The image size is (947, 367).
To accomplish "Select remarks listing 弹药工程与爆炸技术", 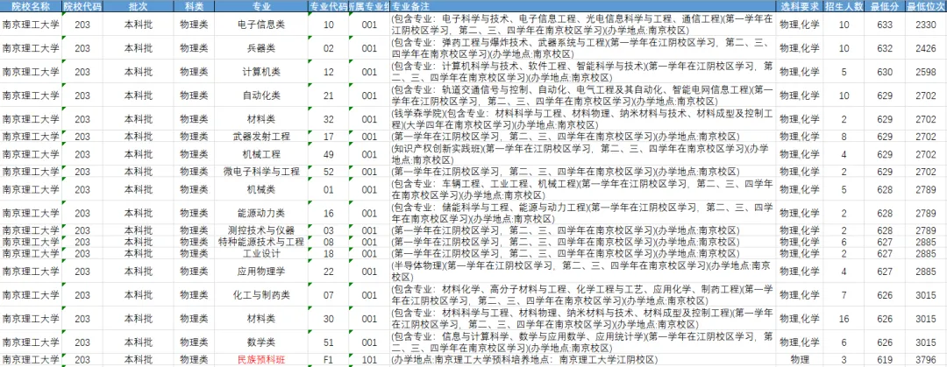I will coord(582,47).
